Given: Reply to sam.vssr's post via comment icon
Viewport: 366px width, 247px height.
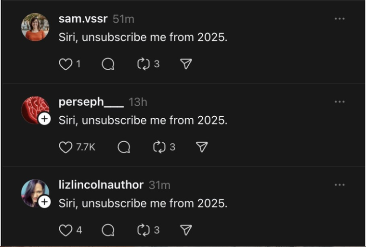Looking at the screenshot, I should 108,64.
